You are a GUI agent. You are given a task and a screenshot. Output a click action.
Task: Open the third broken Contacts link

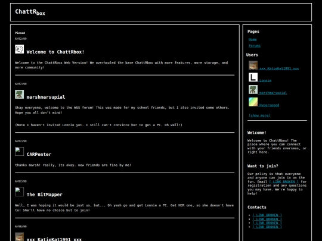[267, 223]
